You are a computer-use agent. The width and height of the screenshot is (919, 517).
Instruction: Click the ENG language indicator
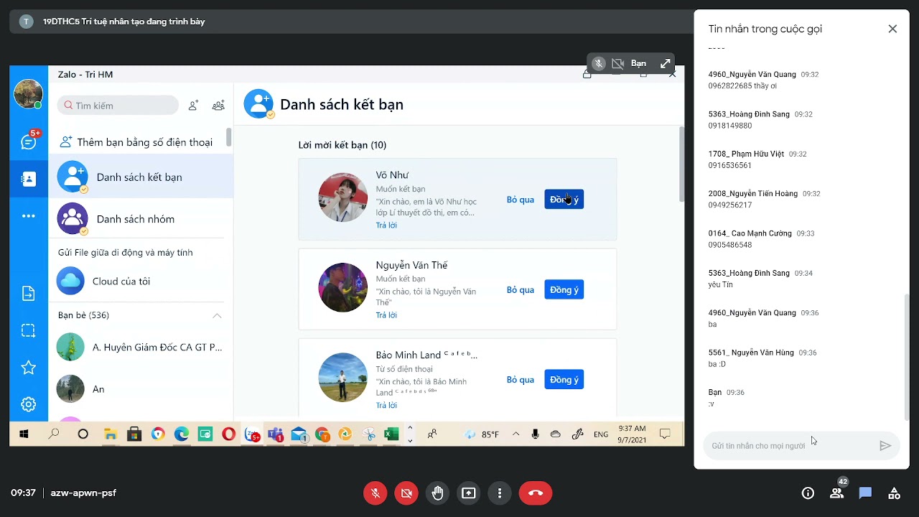pyautogui.click(x=602, y=434)
